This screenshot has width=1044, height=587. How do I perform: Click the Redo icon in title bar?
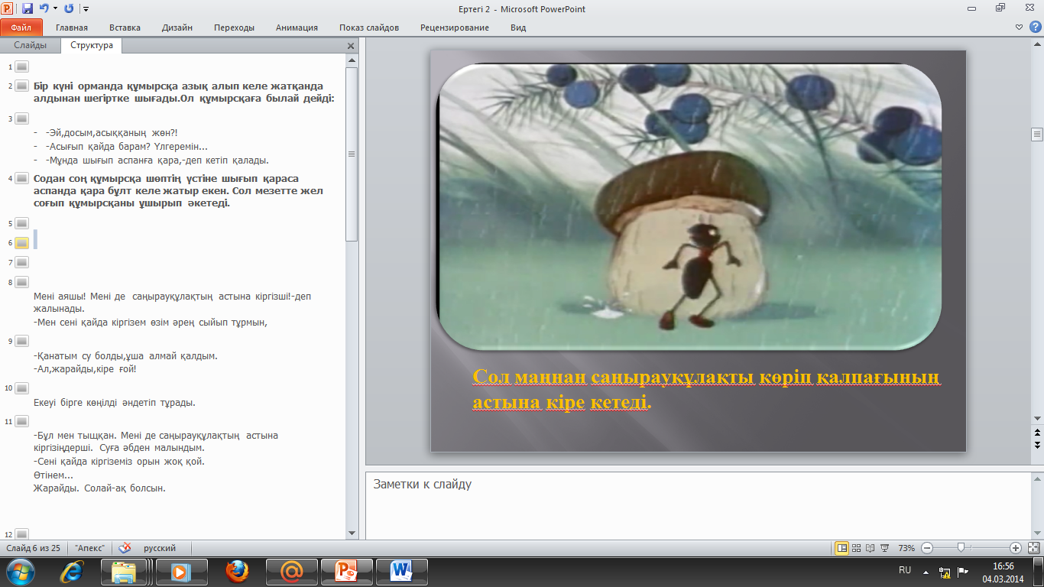(69, 8)
